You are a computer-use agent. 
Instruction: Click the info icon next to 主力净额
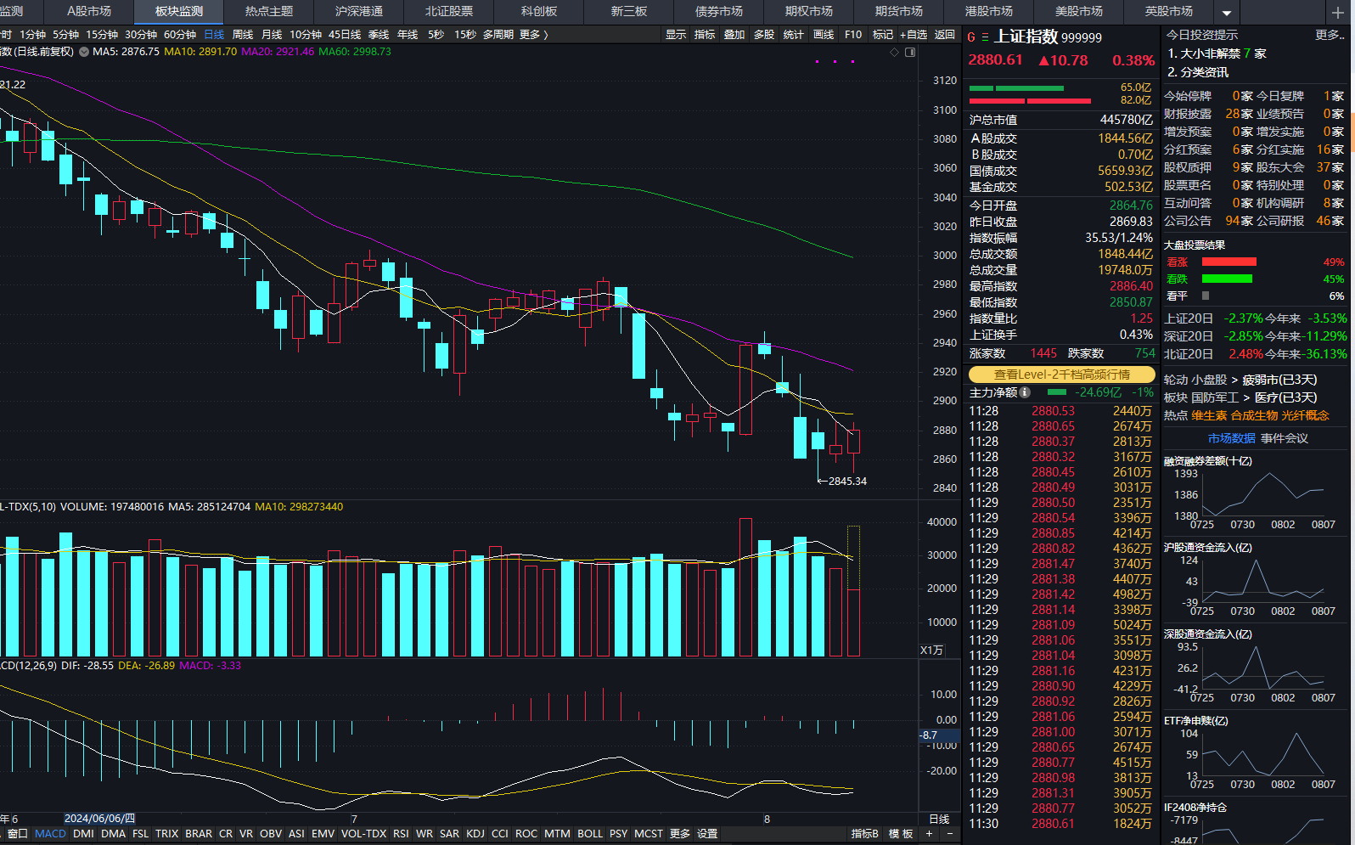click(x=1025, y=392)
